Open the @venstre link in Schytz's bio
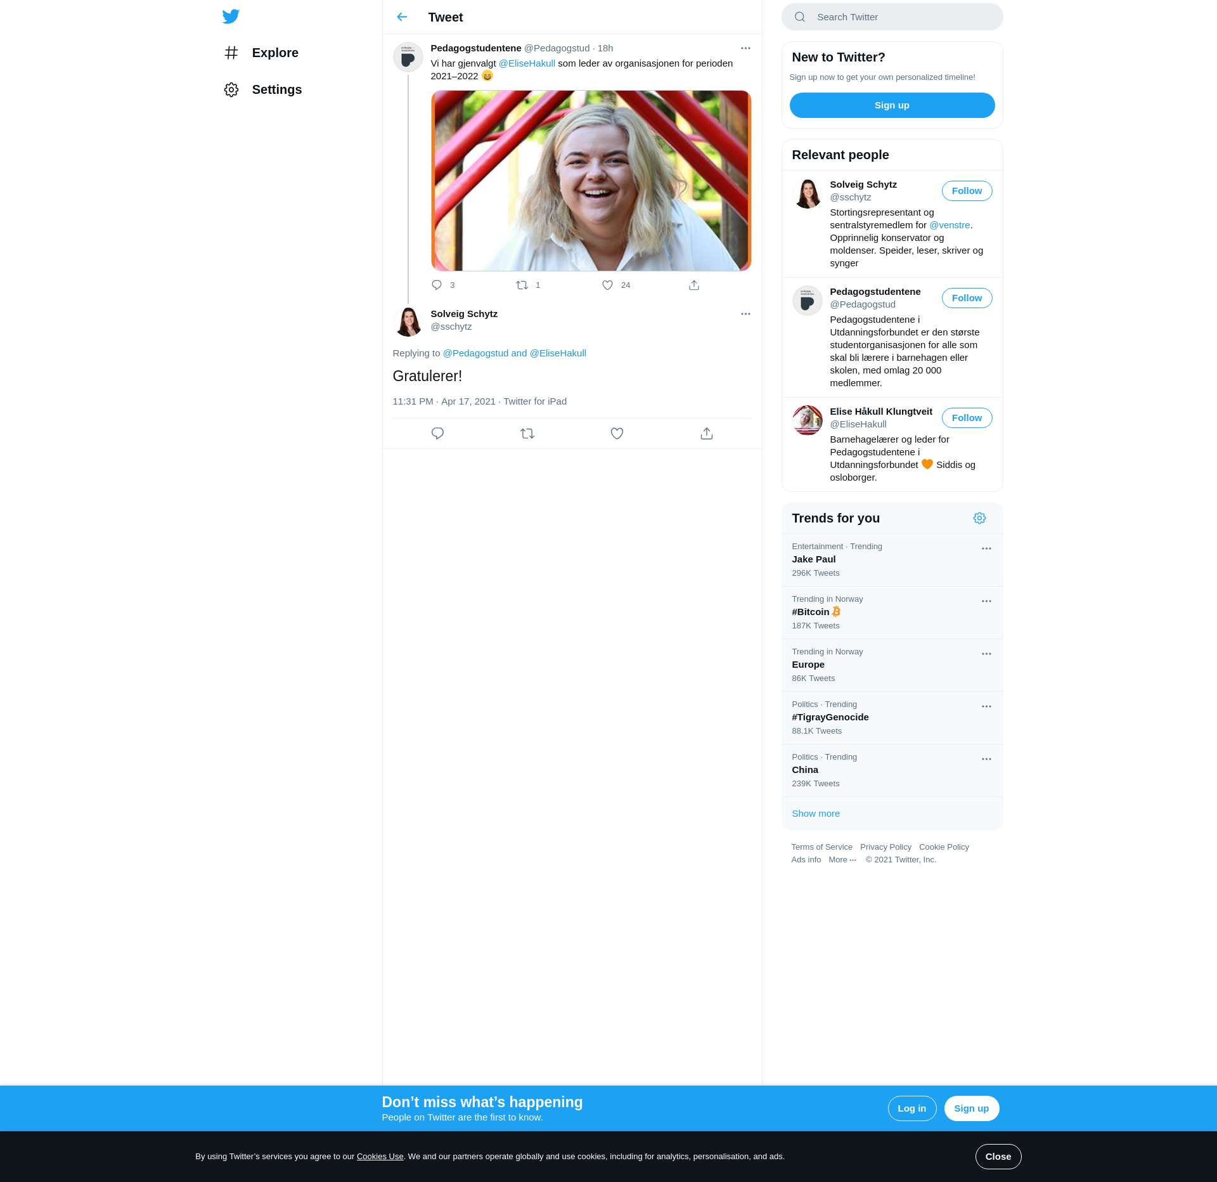The width and height of the screenshot is (1217, 1182). pyautogui.click(x=950, y=225)
